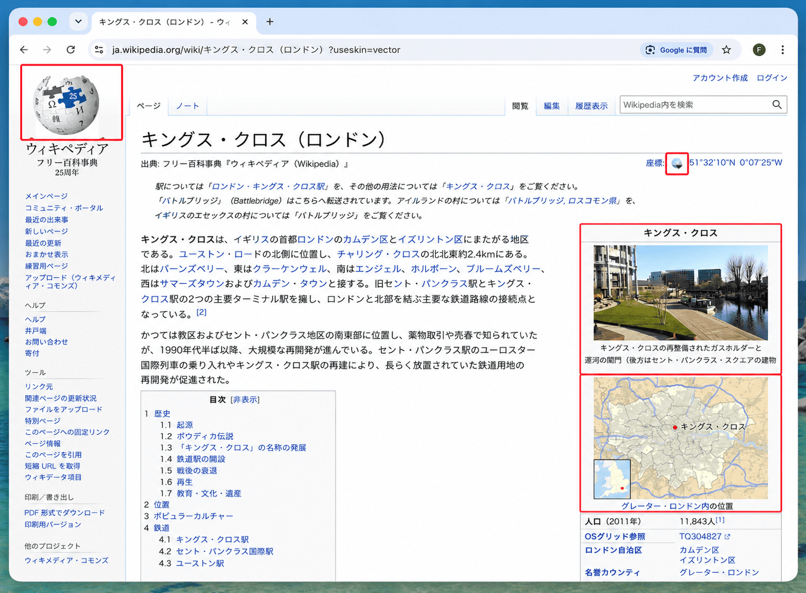Click おまかせ表示 random page link
Image resolution: width=806 pixels, height=593 pixels.
pyautogui.click(x=46, y=255)
